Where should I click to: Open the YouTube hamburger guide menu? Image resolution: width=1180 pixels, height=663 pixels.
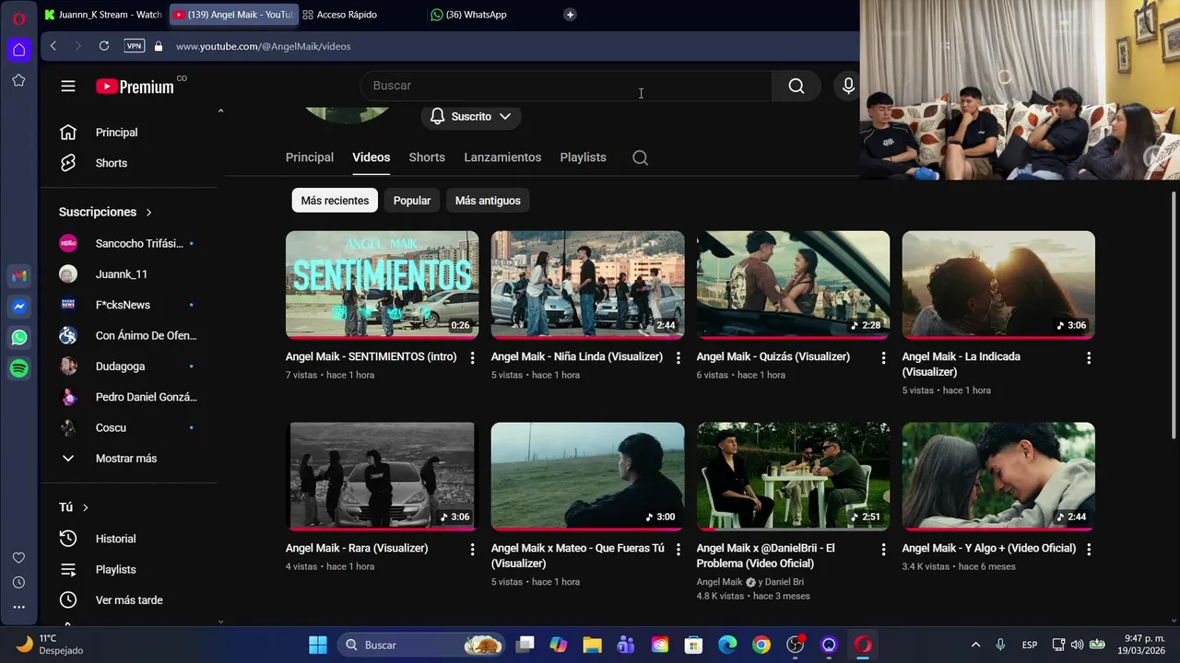(x=68, y=86)
